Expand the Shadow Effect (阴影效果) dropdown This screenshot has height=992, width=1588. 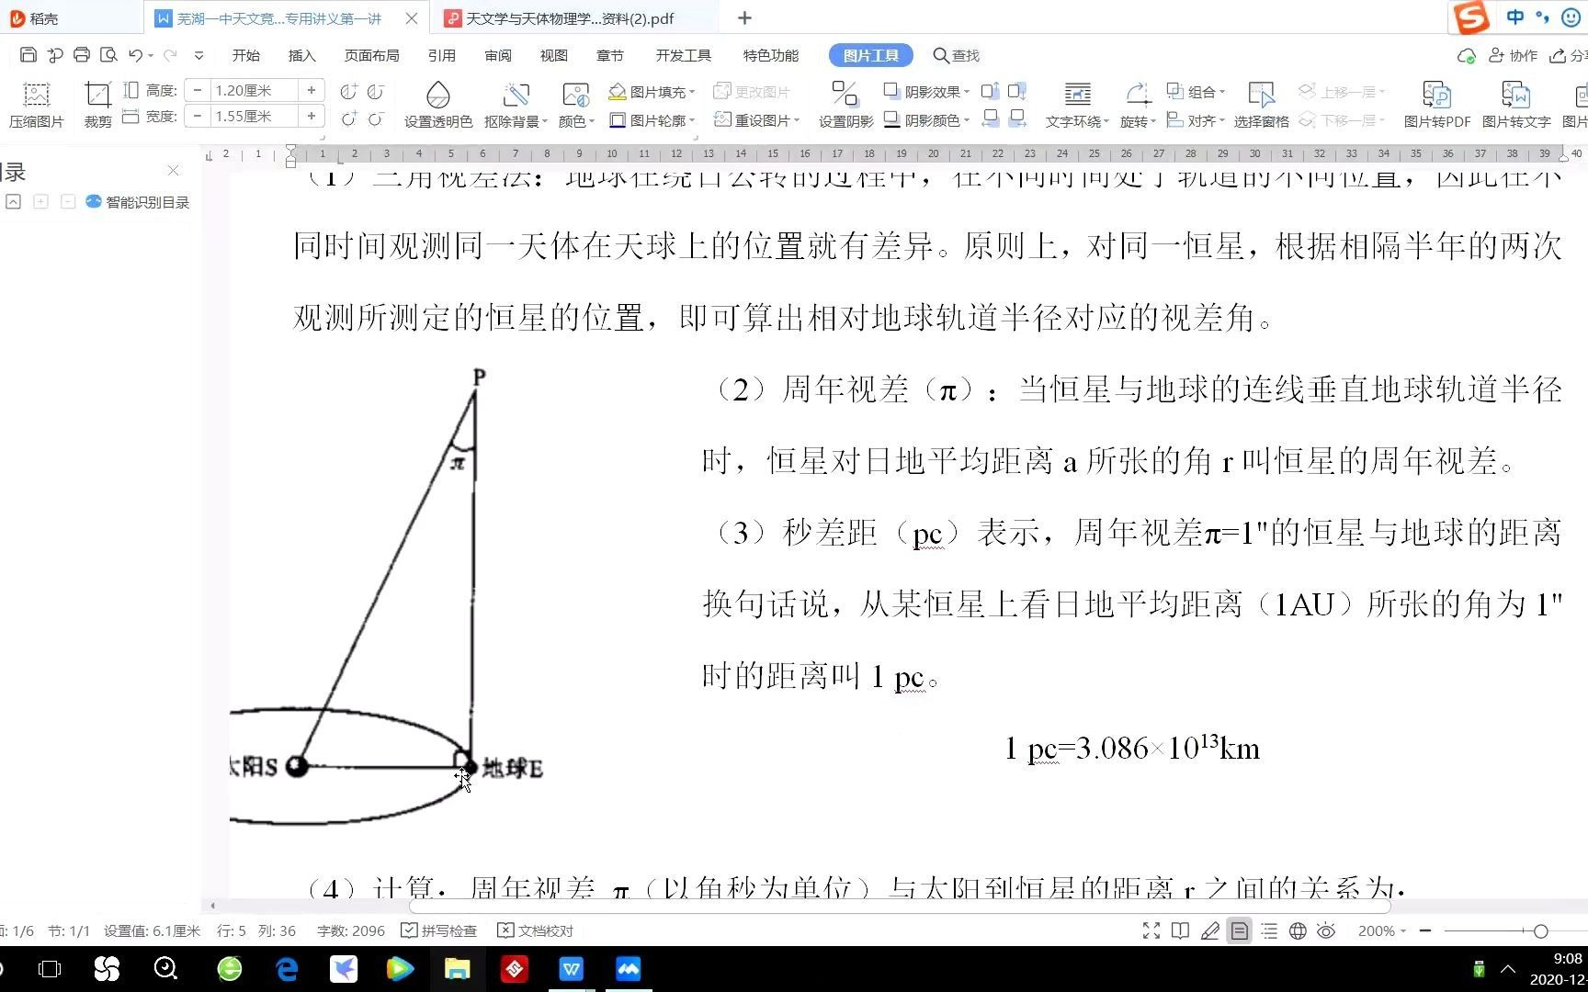point(926,92)
